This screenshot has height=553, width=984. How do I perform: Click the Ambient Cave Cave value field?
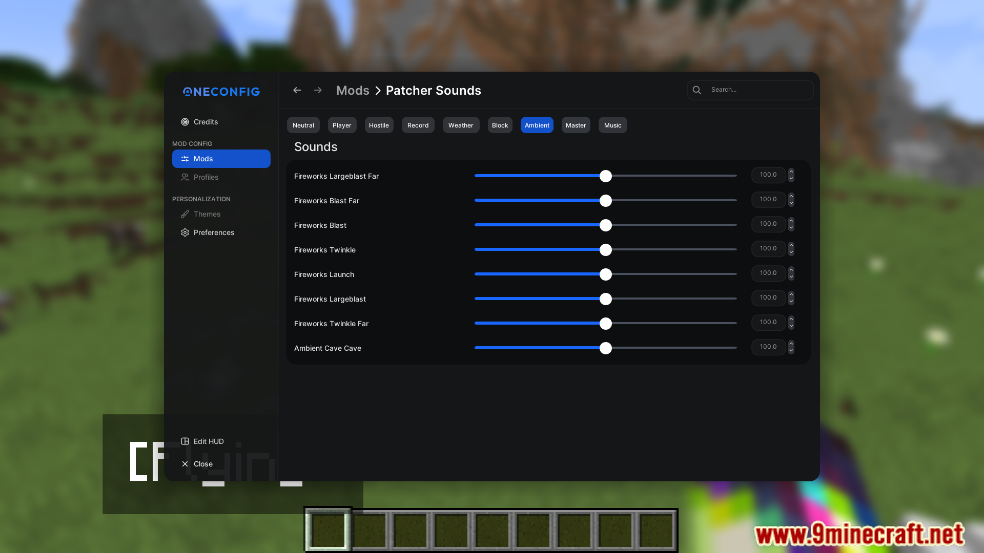pos(769,347)
